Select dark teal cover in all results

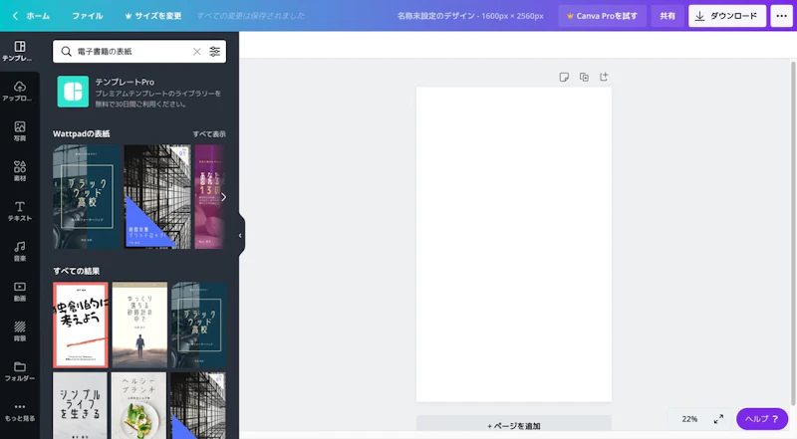pos(198,325)
